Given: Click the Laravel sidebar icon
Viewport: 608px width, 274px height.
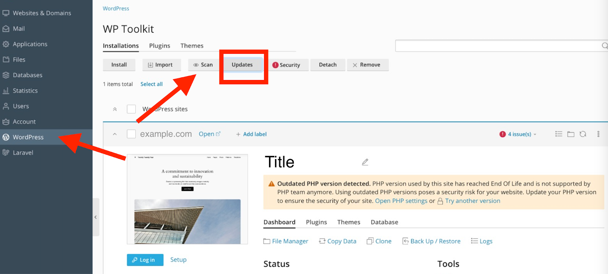Looking at the screenshot, I should click(x=6, y=153).
